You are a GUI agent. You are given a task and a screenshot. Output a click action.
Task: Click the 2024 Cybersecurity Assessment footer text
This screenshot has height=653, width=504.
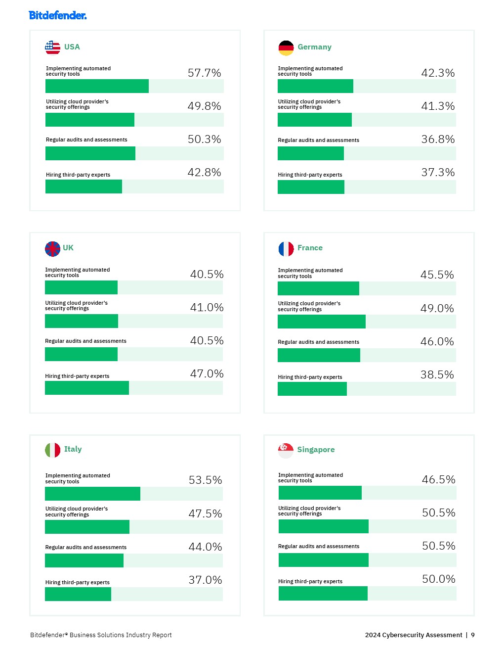pyautogui.click(x=414, y=635)
